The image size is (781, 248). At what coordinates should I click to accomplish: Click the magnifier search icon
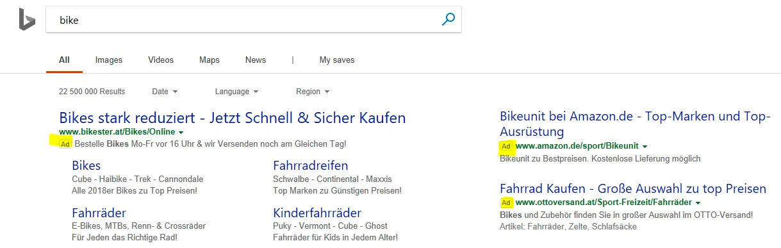coord(448,20)
